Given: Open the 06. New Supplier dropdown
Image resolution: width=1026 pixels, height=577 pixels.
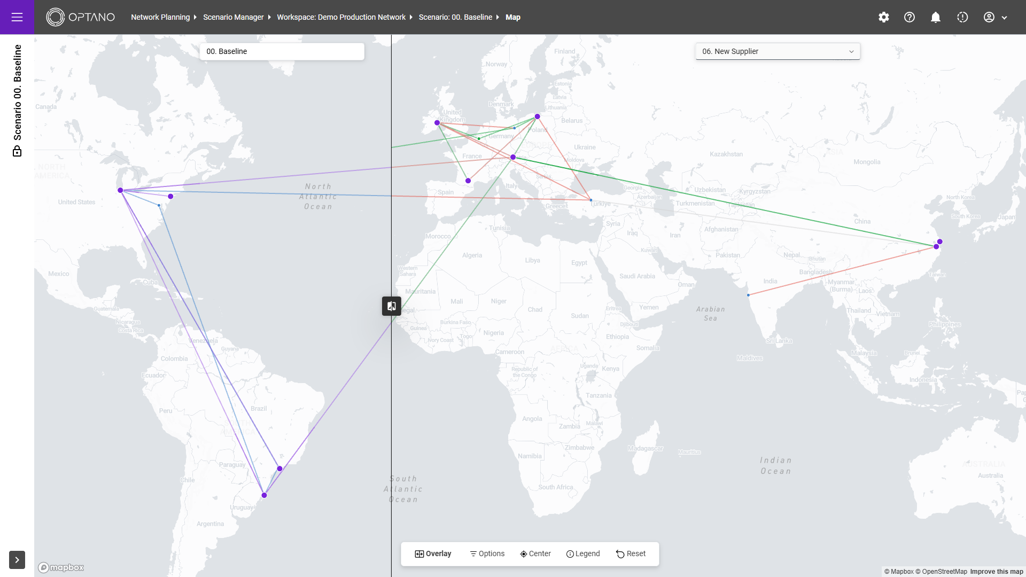Looking at the screenshot, I should 778,51.
